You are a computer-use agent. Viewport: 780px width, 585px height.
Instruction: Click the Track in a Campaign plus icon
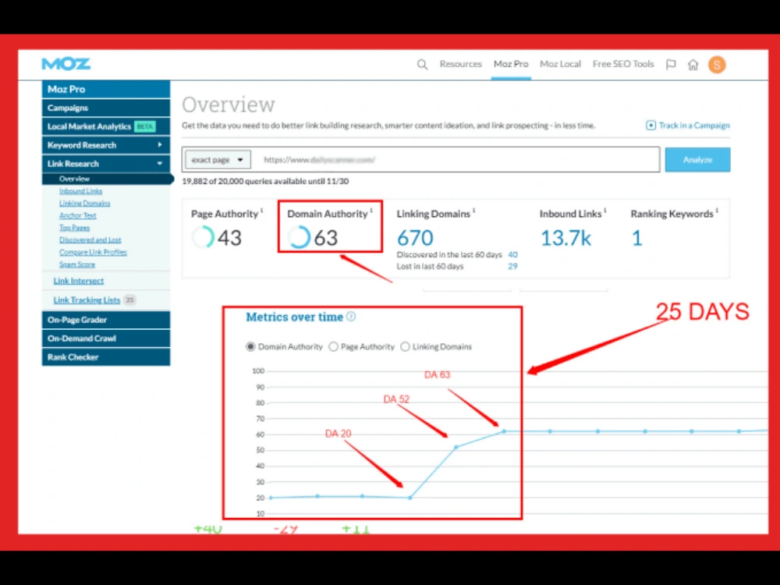pos(651,126)
